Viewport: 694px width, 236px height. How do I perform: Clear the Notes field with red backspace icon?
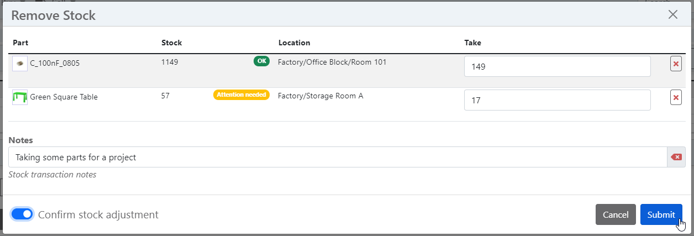(x=676, y=157)
